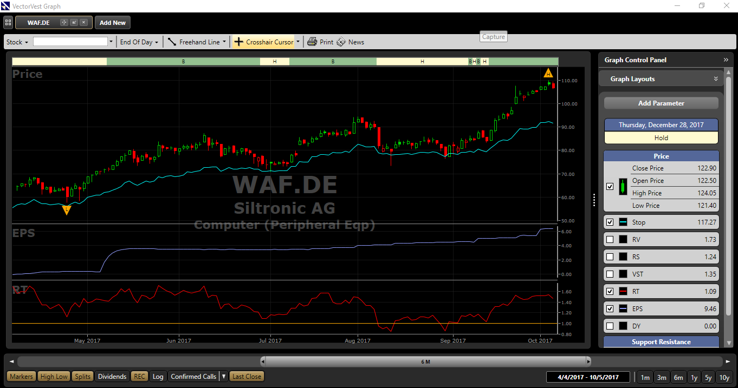Select the Freehand Line tool
This screenshot has width=738, height=388.
pyautogui.click(x=194, y=42)
